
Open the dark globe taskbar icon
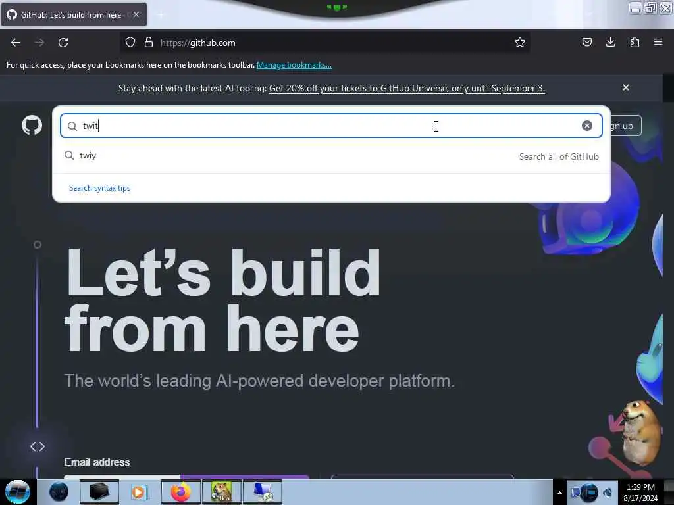59,492
